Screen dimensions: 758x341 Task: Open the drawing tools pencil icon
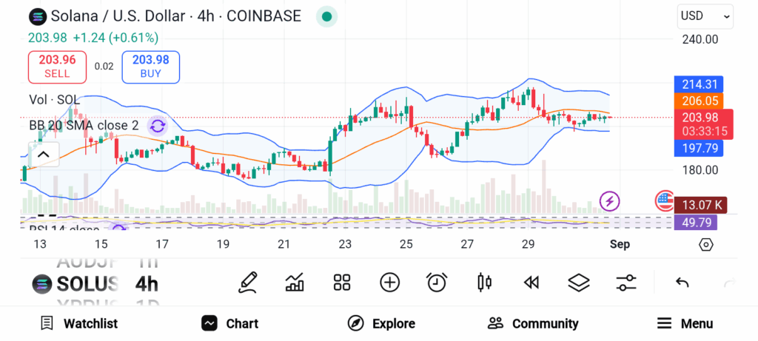[x=249, y=282]
